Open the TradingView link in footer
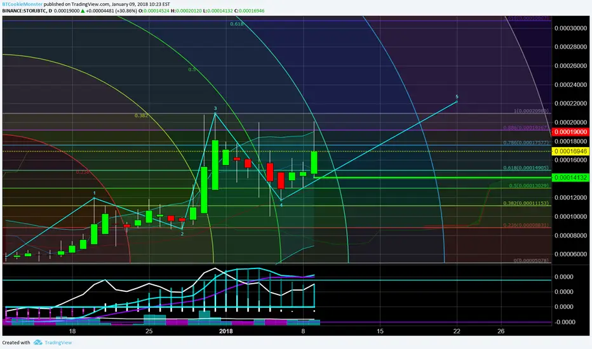The height and width of the screenshot is (349, 592). pyautogui.click(x=58, y=343)
